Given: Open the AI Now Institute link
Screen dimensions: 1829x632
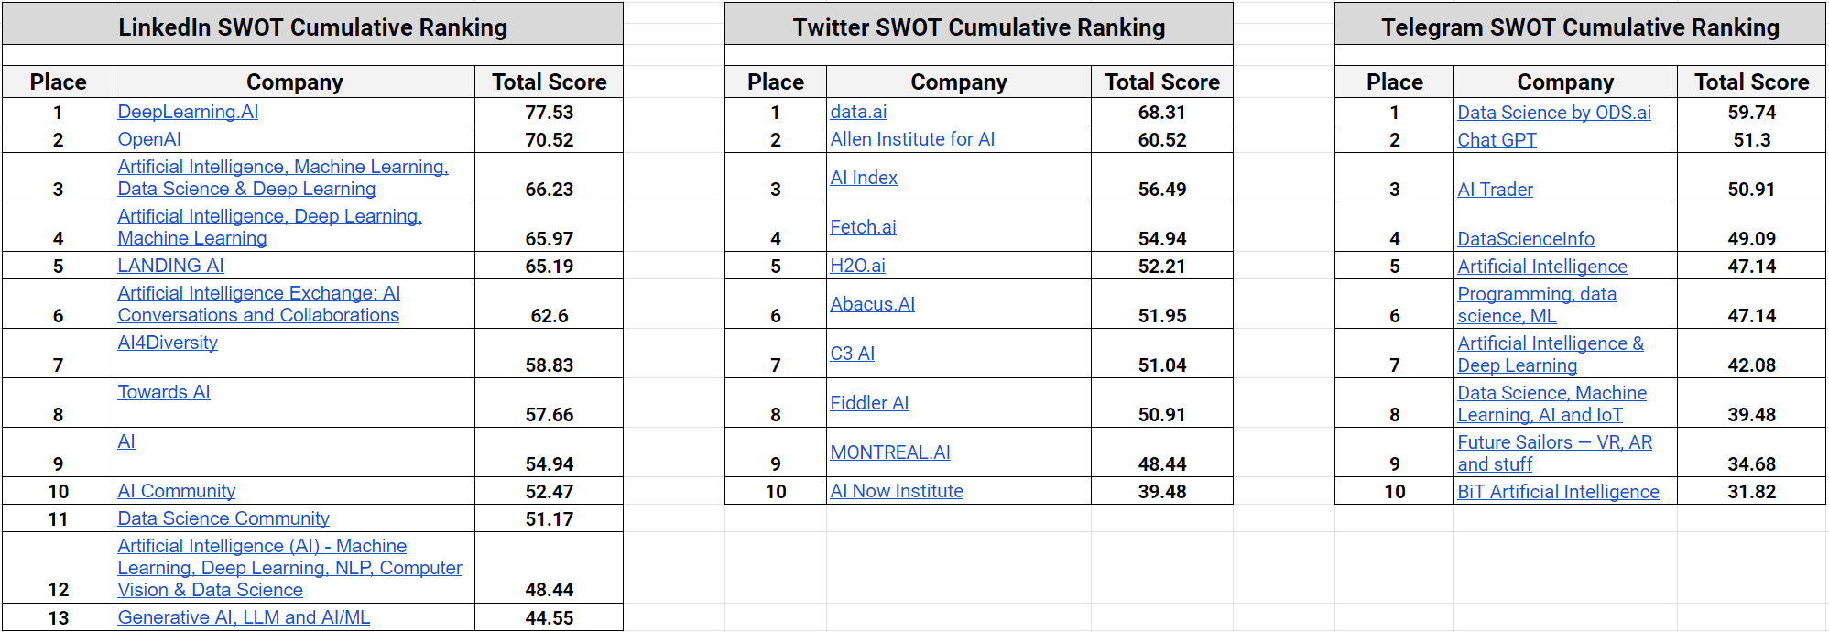Looking at the screenshot, I should pyautogui.click(x=897, y=491).
